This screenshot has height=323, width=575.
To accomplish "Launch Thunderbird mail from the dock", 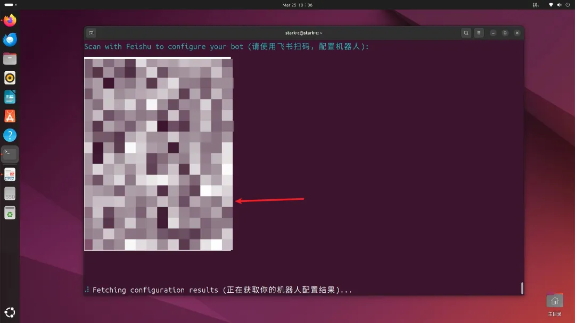I will pos(10,39).
